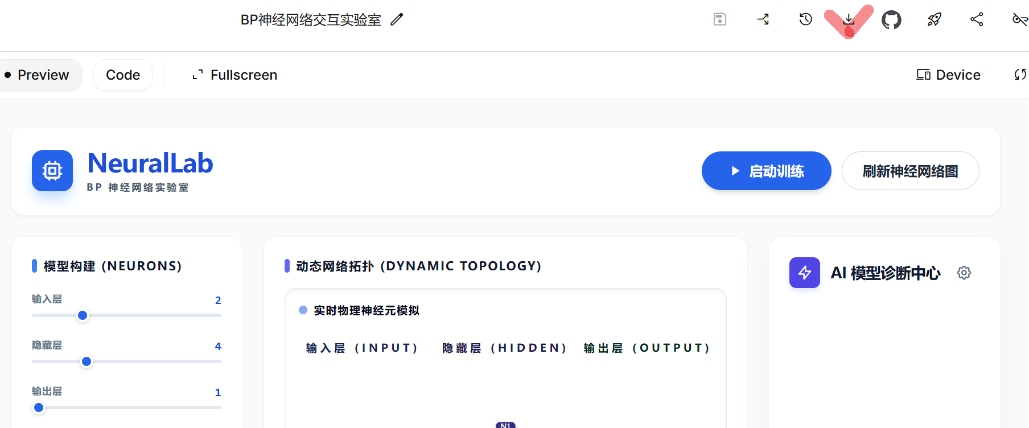Click the rocket deploy icon
Screen dimensions: 1029x428
[934, 20]
